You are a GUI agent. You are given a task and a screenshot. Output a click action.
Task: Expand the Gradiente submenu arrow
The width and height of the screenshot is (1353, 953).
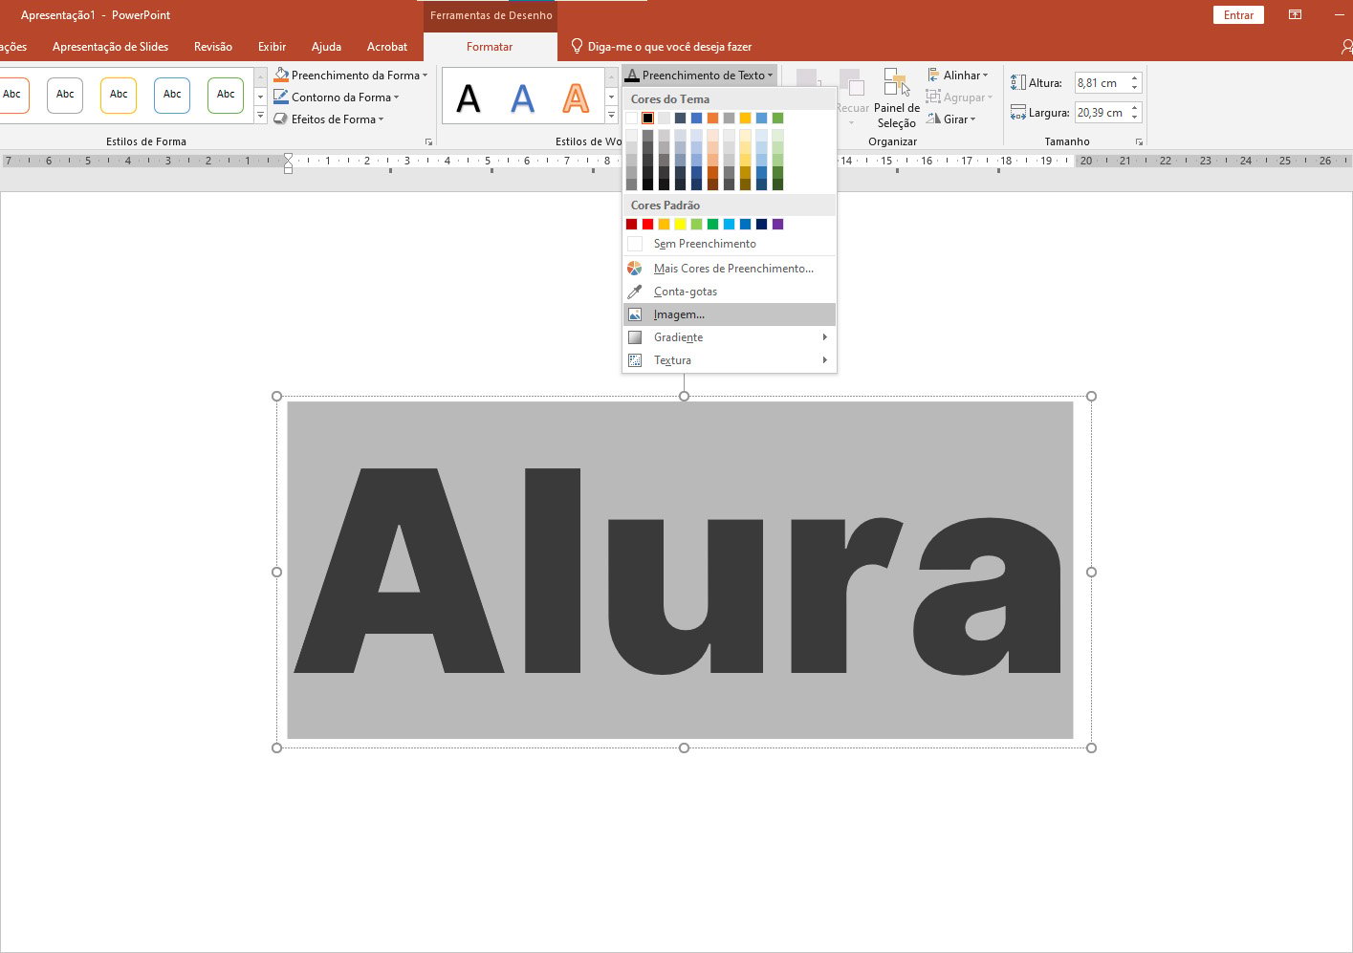tap(824, 337)
